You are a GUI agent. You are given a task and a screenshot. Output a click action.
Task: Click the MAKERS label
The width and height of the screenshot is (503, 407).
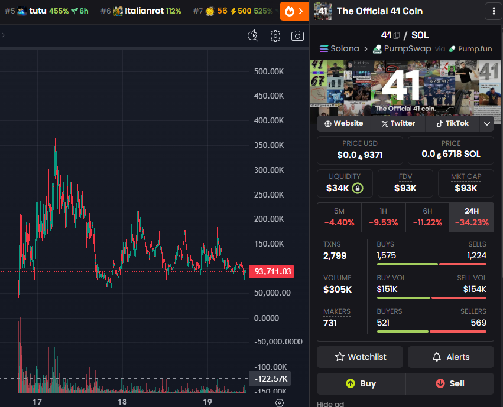(x=337, y=311)
